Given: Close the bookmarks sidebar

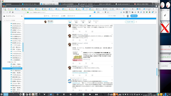Looking at the screenshot, I should click(x=22, y=16).
